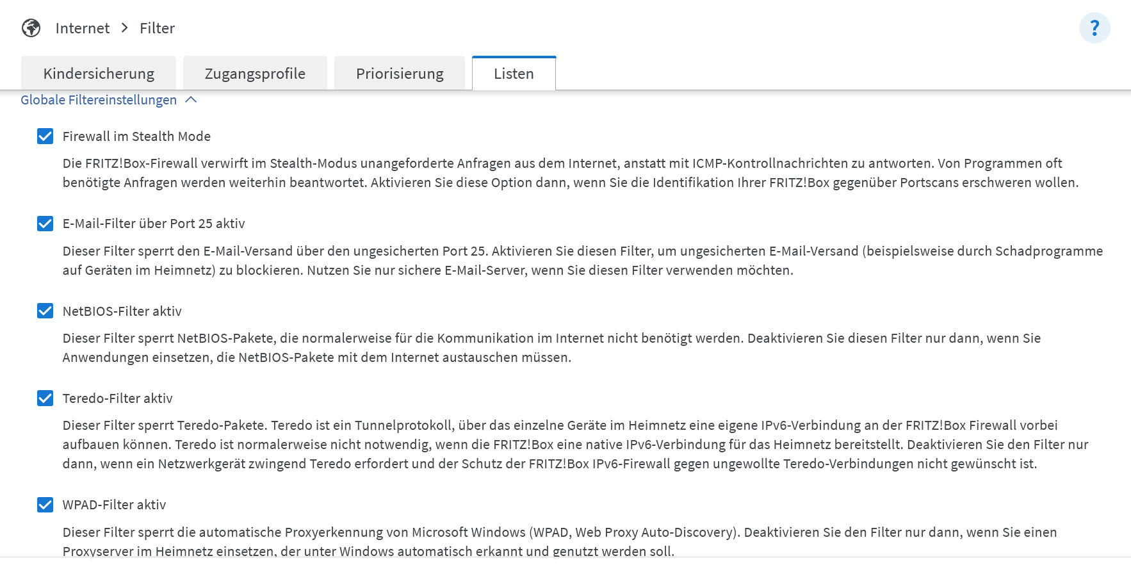Toggle Teredo-Filter aktiv checkbox

(45, 398)
